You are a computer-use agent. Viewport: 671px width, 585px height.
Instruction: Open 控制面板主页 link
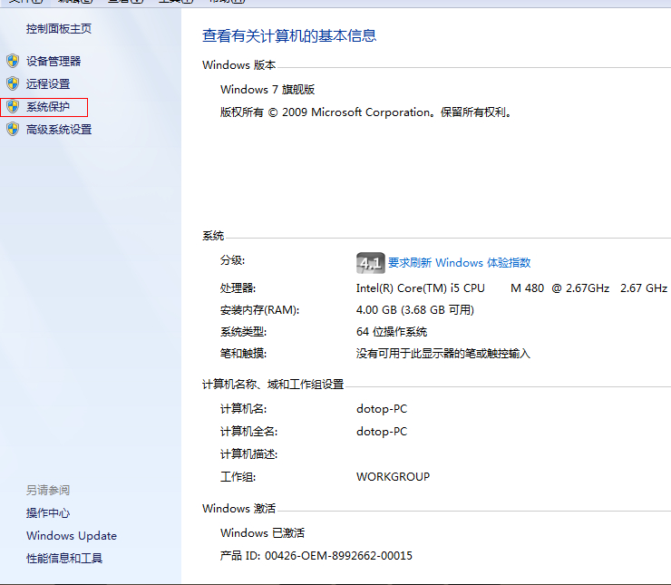[59, 29]
